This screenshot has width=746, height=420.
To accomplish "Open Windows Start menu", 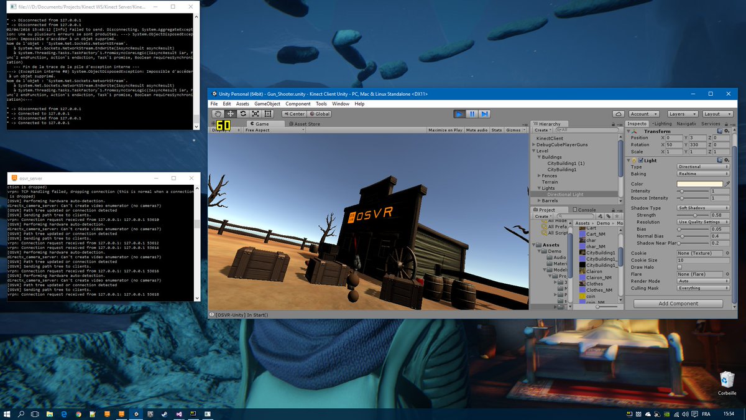I will [x=7, y=414].
